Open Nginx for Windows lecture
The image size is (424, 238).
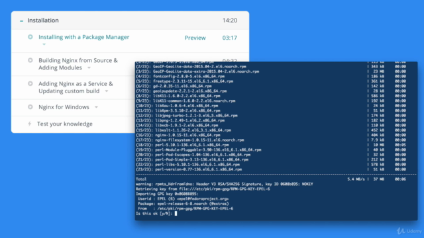coord(64,107)
